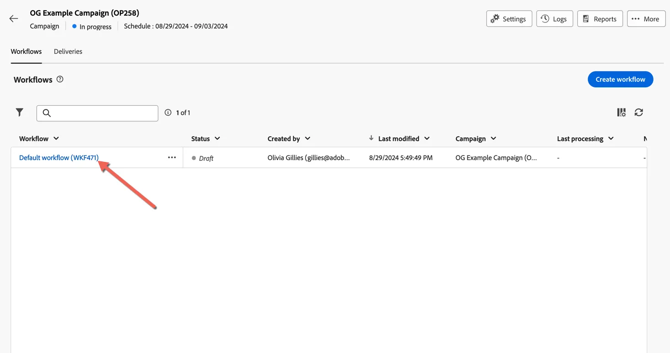
Task: Expand the Created by column dropdown
Action: click(307, 139)
